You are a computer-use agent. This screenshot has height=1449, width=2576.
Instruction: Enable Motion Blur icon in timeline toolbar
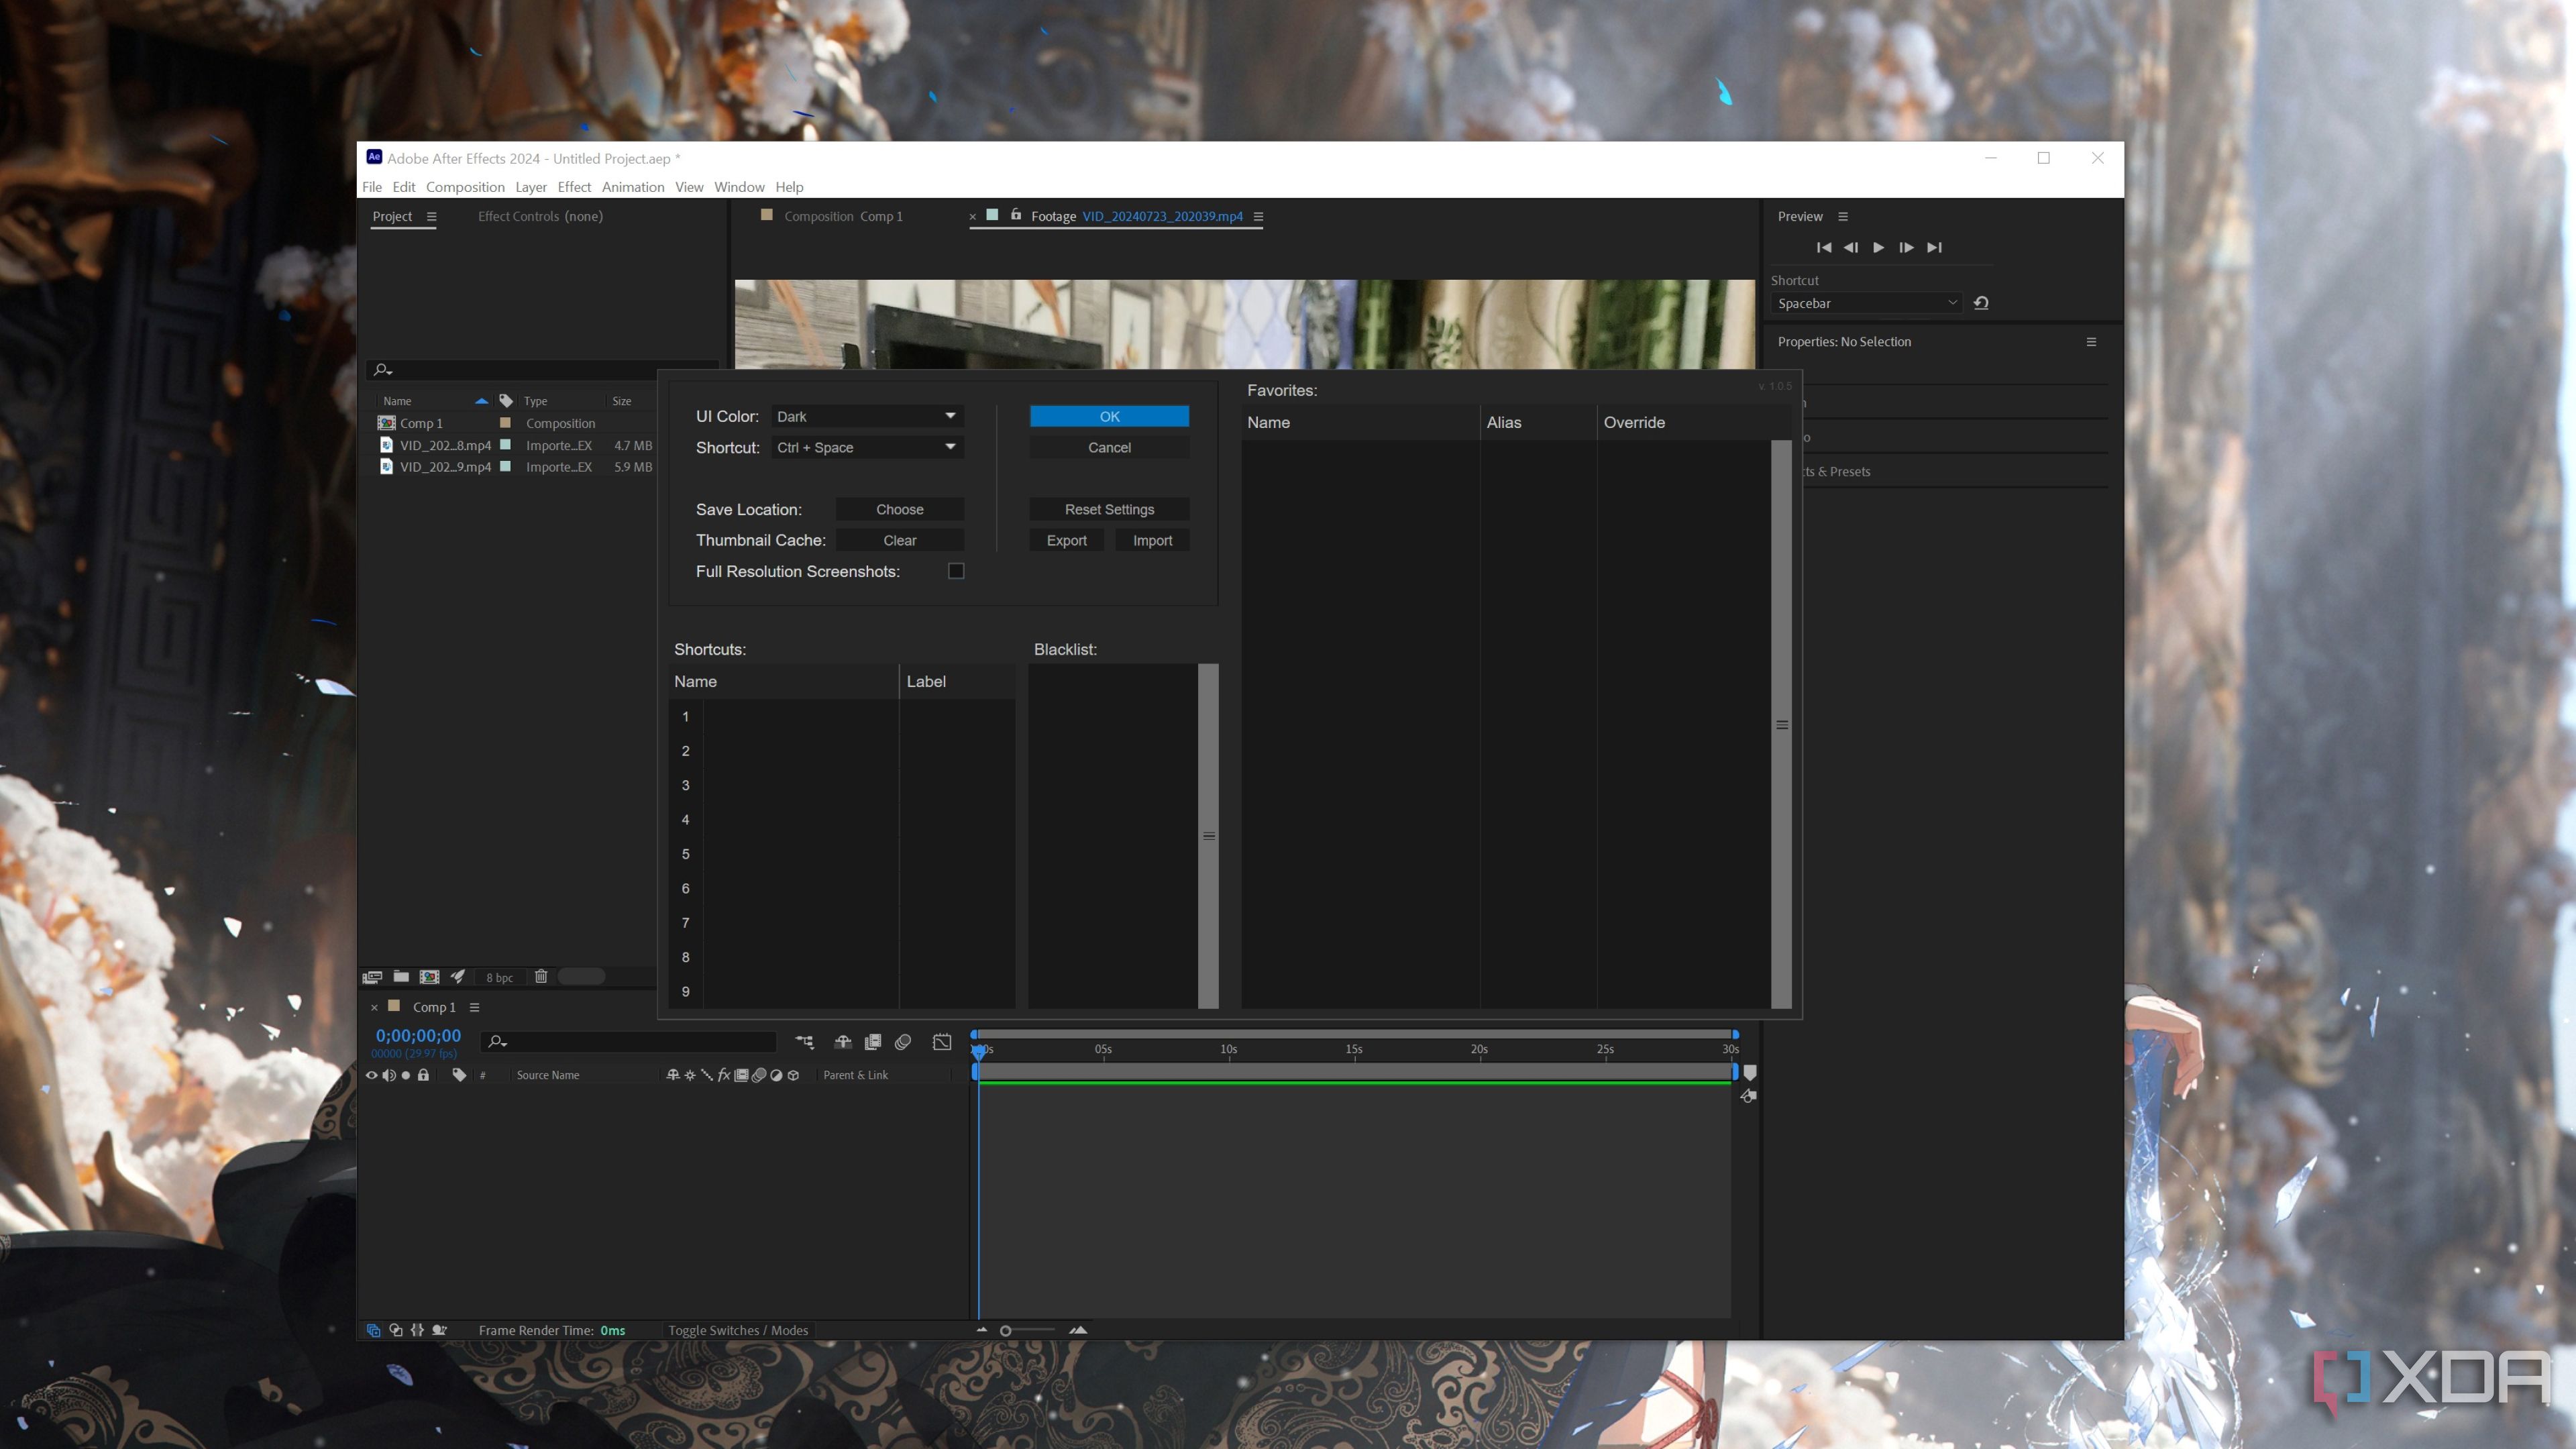click(903, 1042)
